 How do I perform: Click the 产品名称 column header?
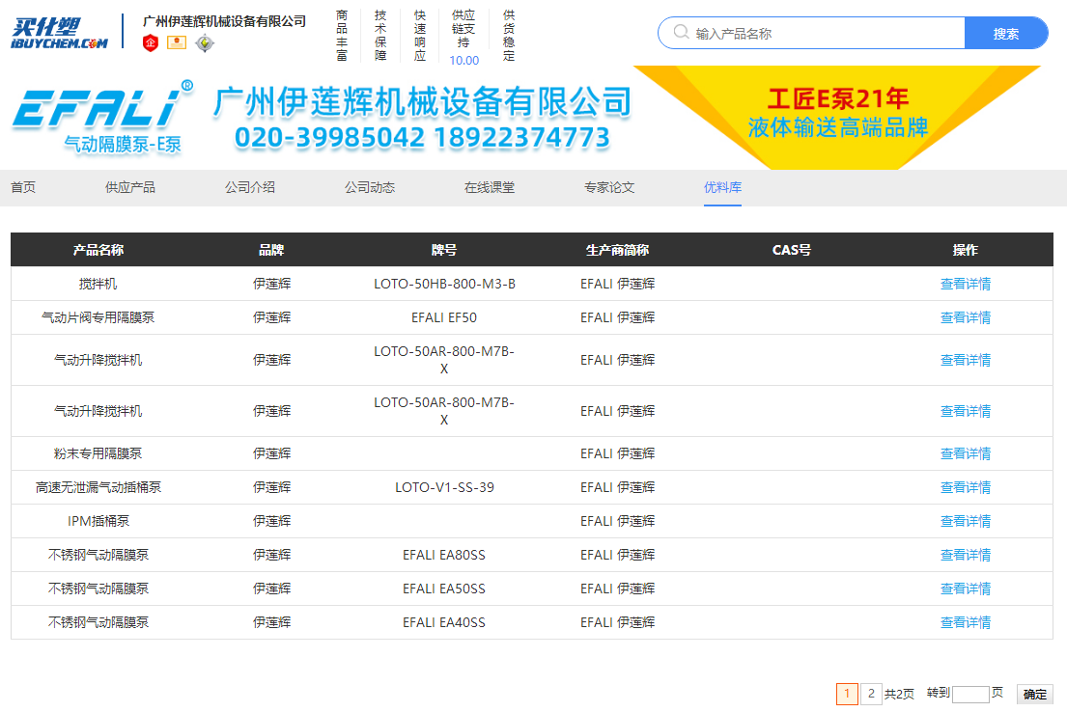pos(98,250)
